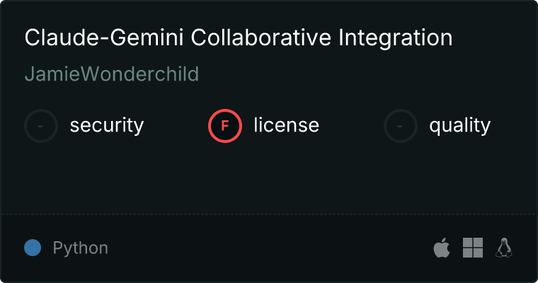Screen dimensions: 538x283
Task: Click the Linux penguin platform icon
Action: pyautogui.click(x=504, y=248)
